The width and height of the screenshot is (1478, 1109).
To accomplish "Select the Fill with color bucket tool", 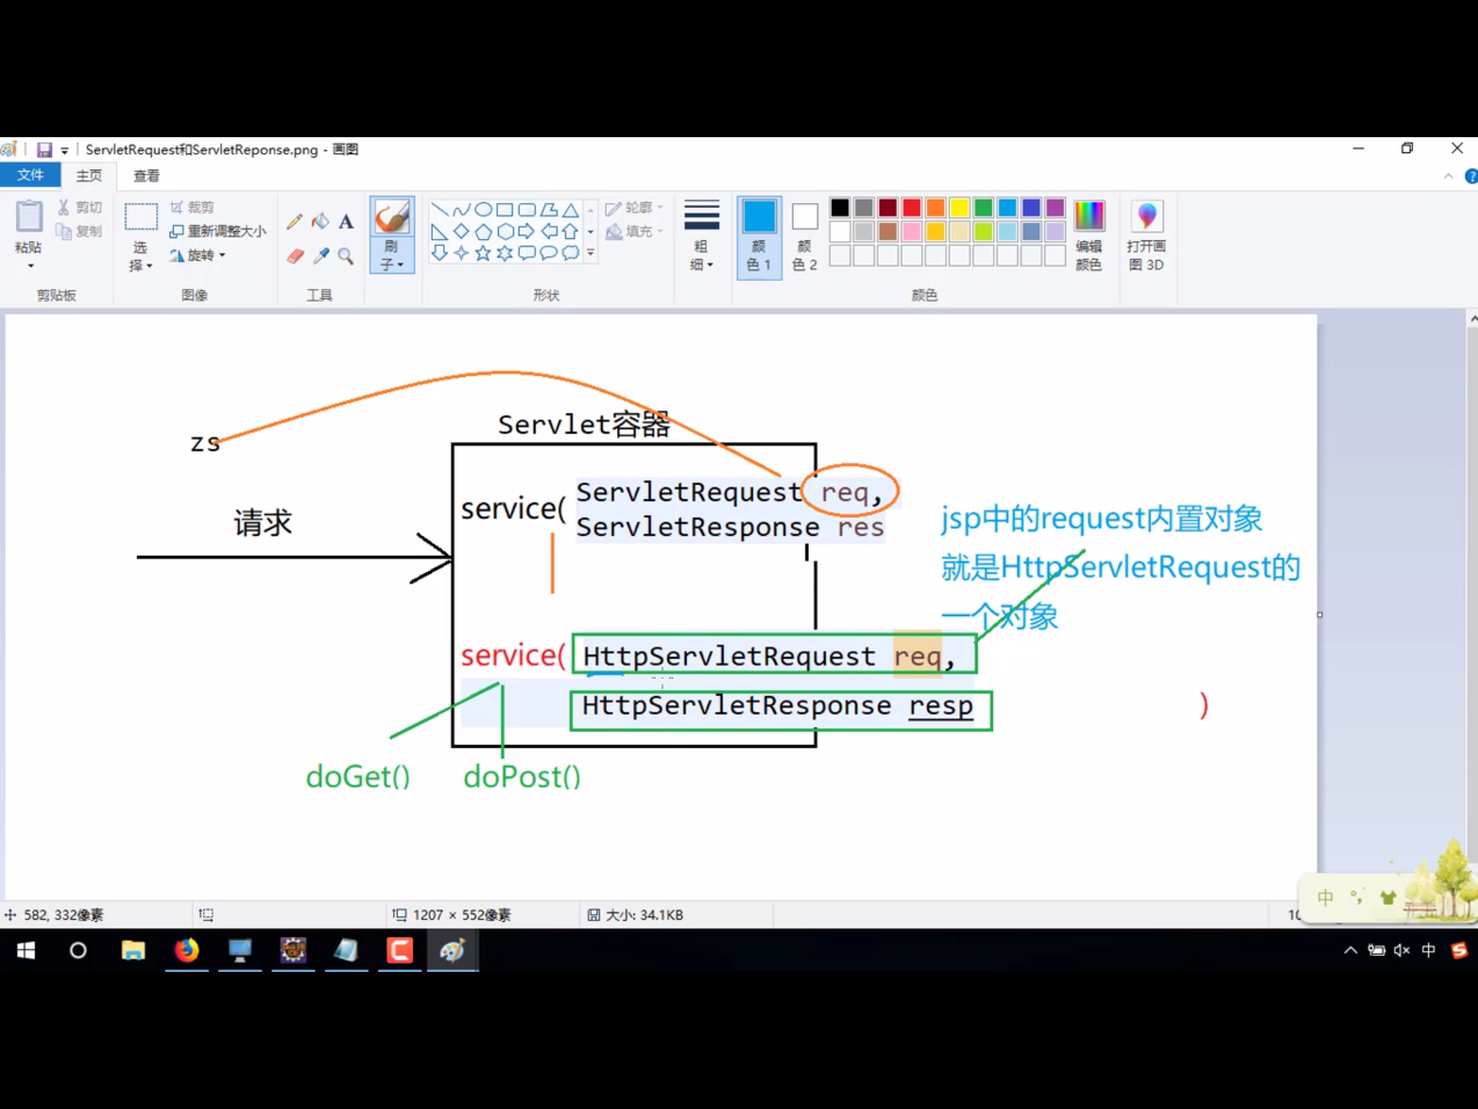I will click(x=320, y=222).
